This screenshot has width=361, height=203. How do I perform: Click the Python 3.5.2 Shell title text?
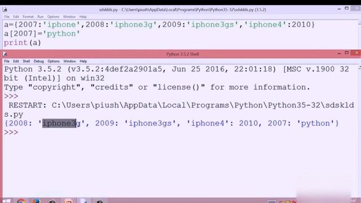pyautogui.click(x=183, y=54)
